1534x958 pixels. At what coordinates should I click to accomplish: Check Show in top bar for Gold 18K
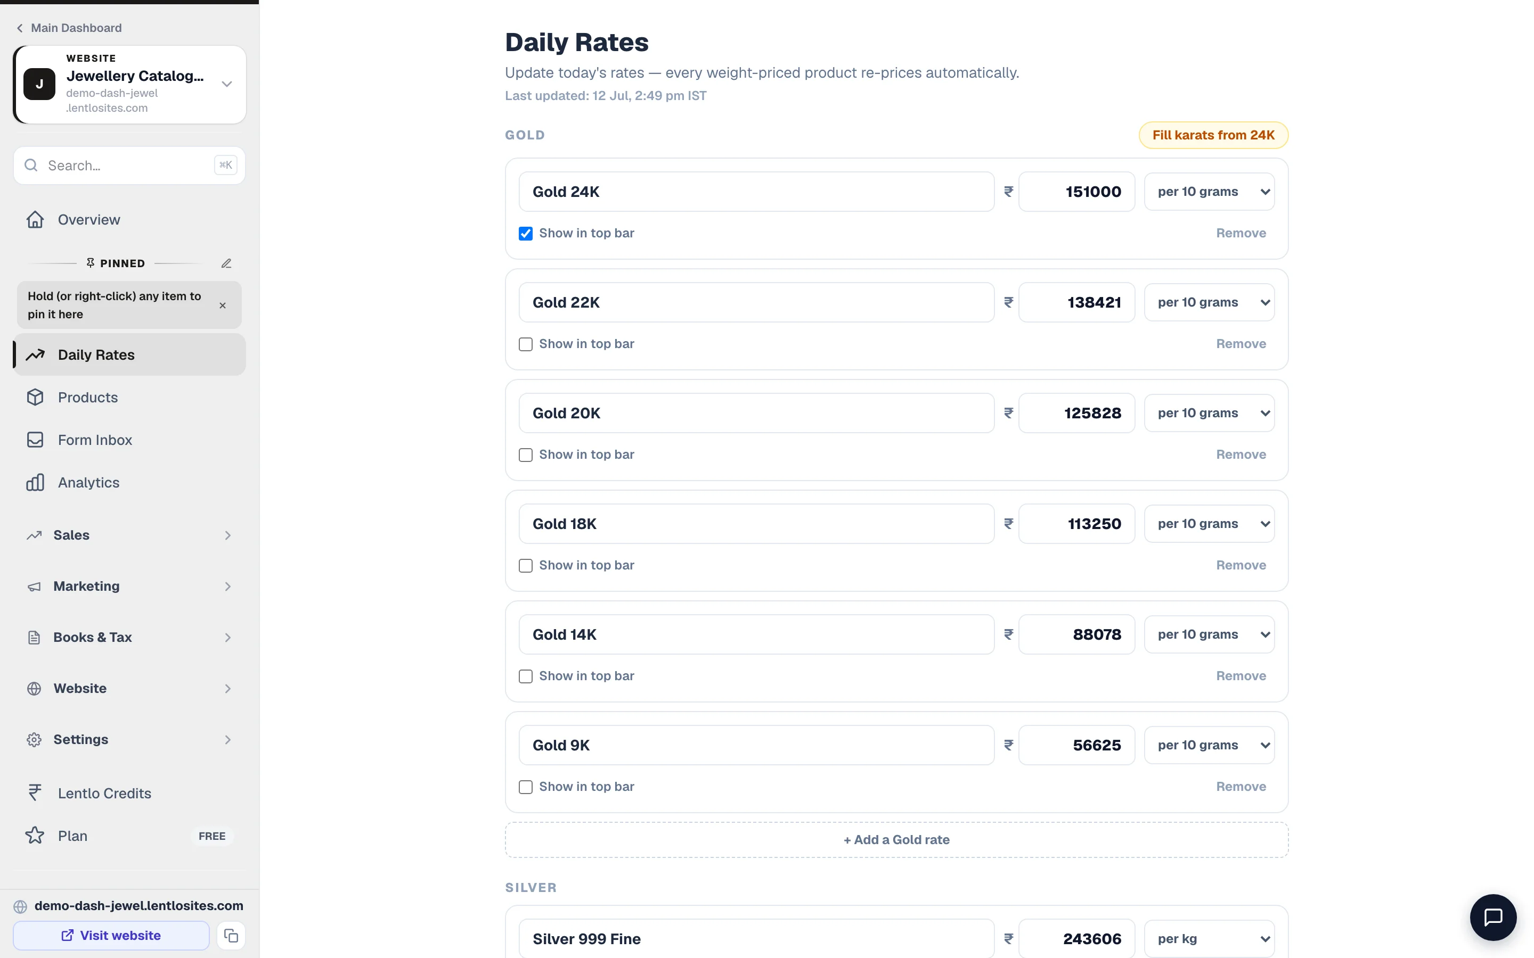tap(526, 565)
